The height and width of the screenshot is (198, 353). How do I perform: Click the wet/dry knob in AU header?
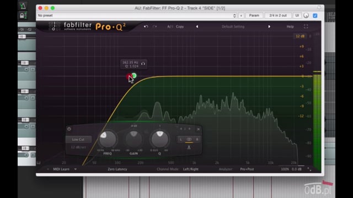(x=306, y=15)
